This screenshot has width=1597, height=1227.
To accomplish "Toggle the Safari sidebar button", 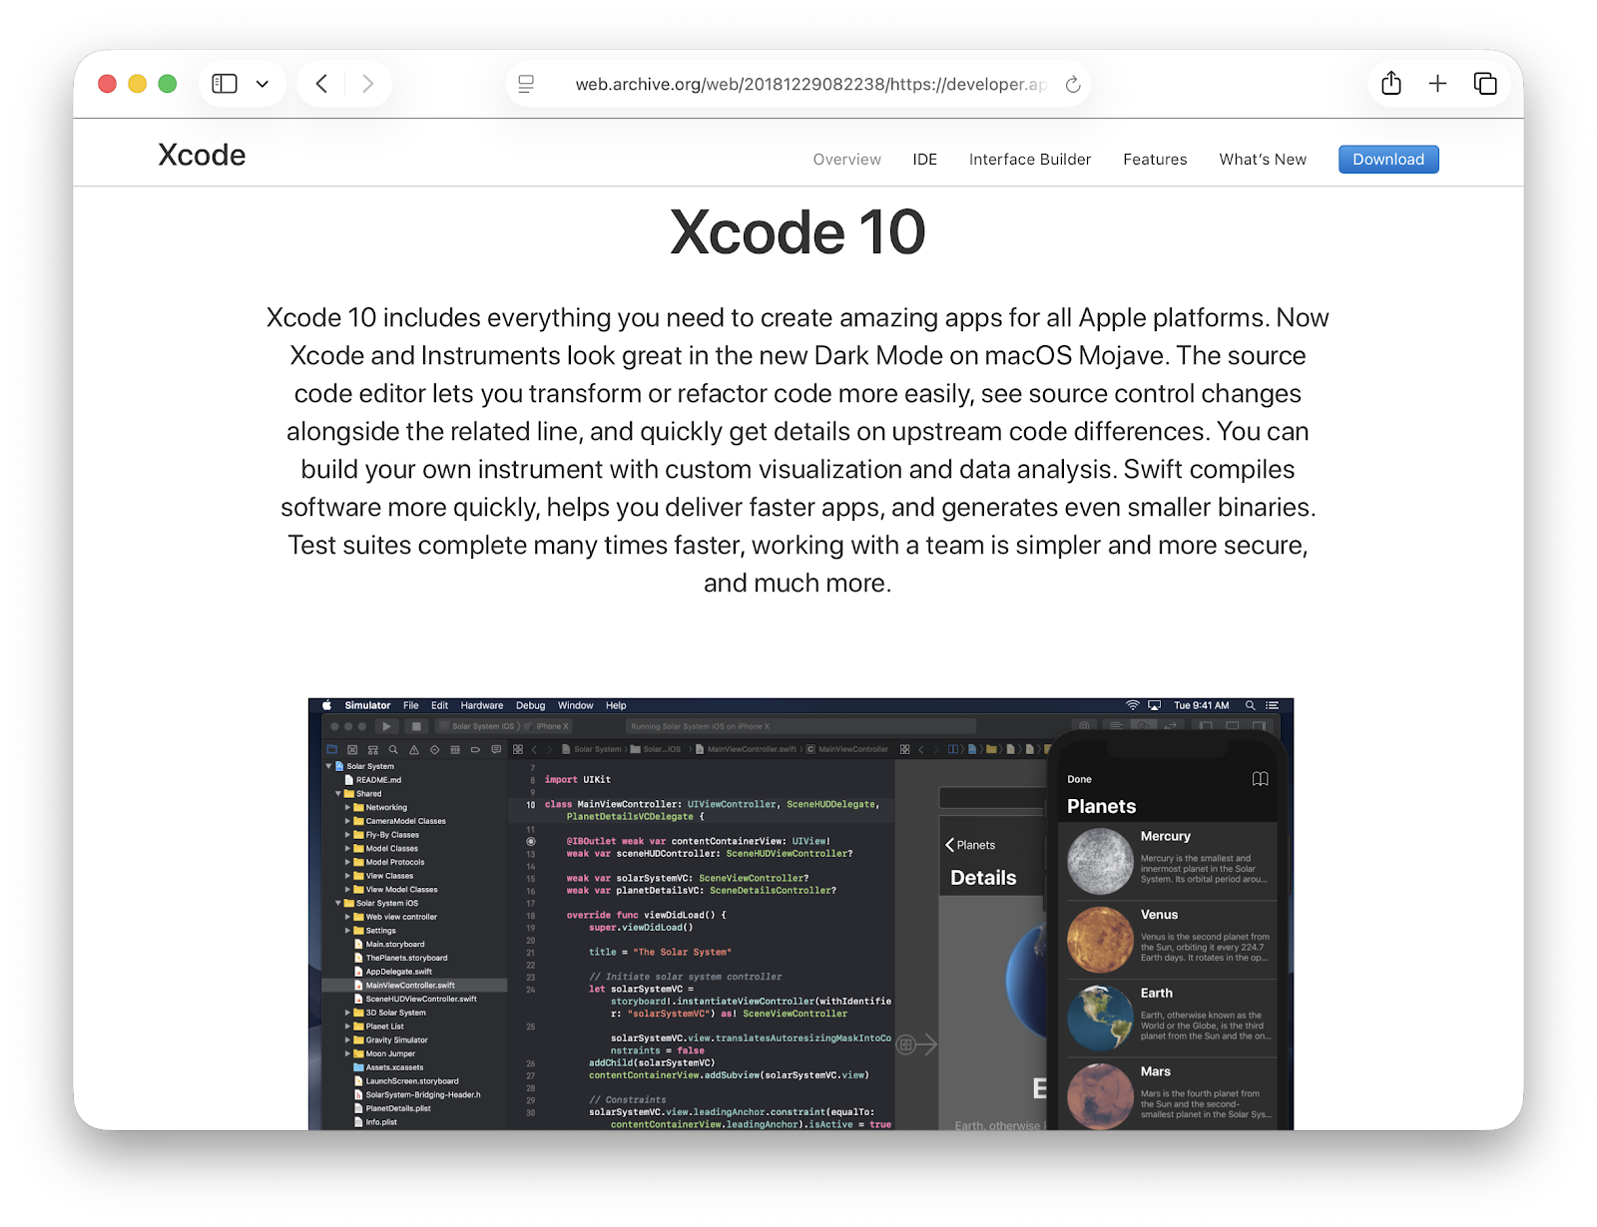I will click(225, 84).
